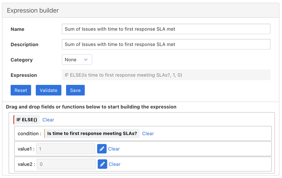282x178 pixels.
Task: Click the read-only Expression field
Action: (x=166, y=75)
